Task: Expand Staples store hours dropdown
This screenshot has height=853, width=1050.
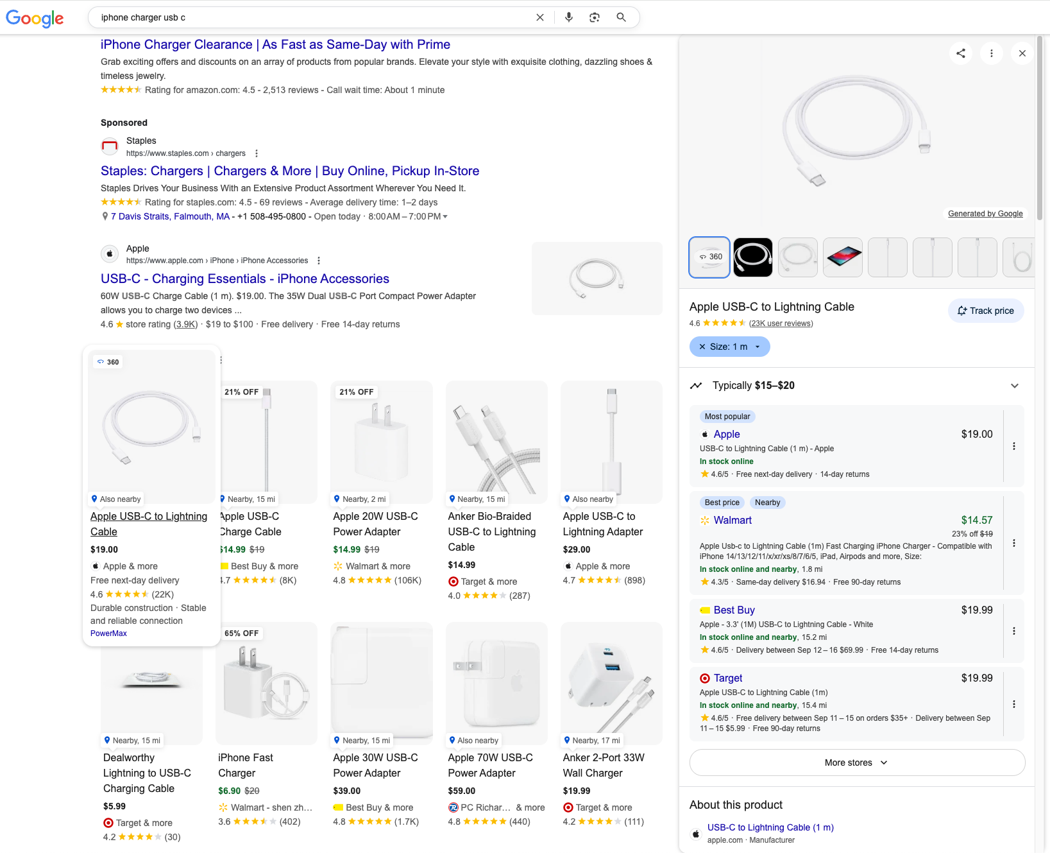Action: click(445, 217)
